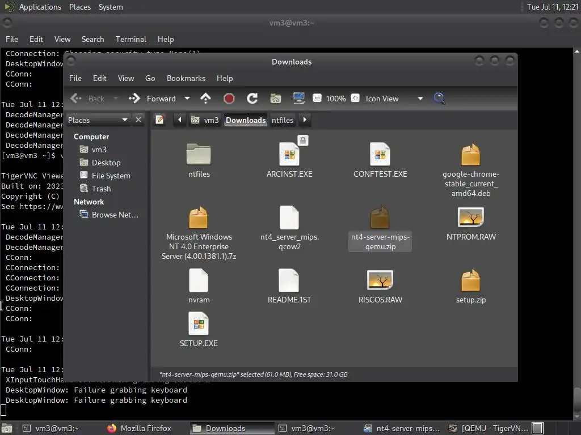Select the nt4-server-mips-qemu.zip archive icon
This screenshot has width=581, height=435.
tap(380, 217)
